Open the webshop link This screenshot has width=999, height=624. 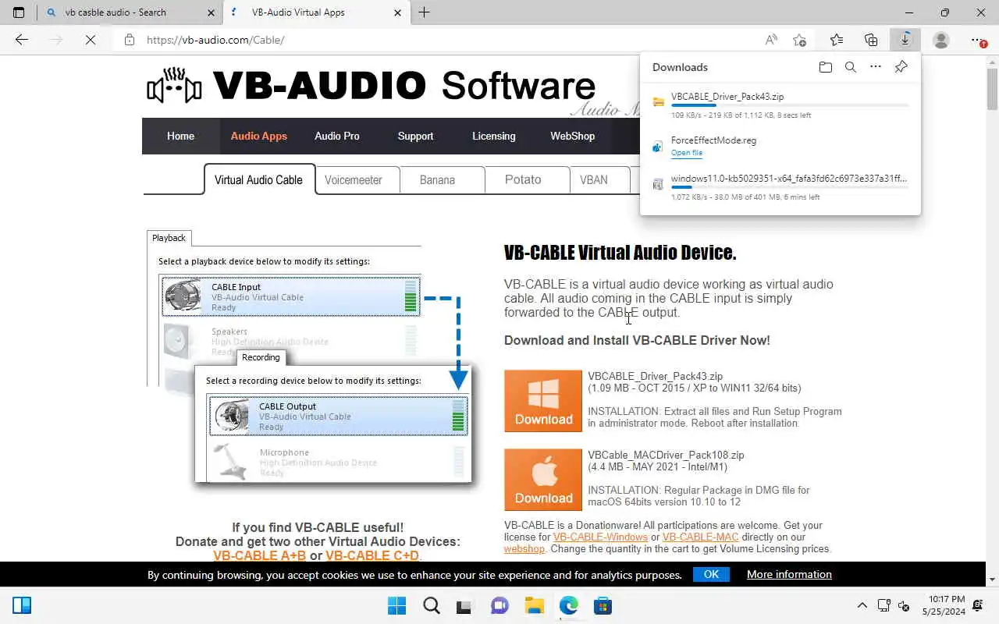pyautogui.click(x=524, y=548)
